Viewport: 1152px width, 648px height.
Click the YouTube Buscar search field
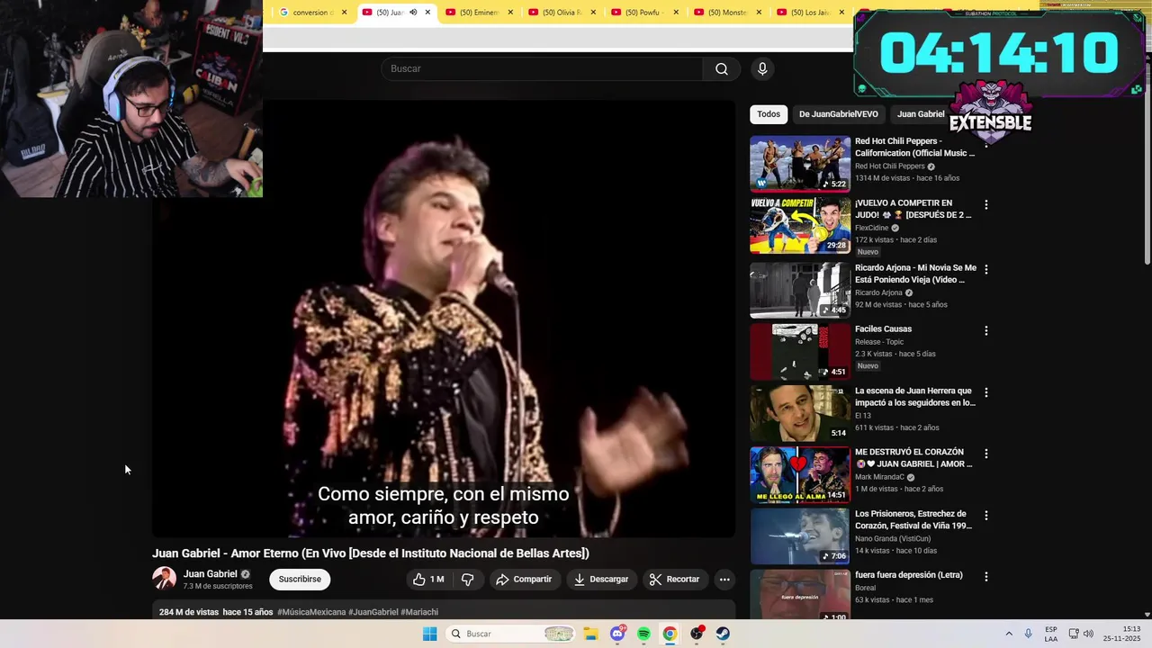[542, 69]
